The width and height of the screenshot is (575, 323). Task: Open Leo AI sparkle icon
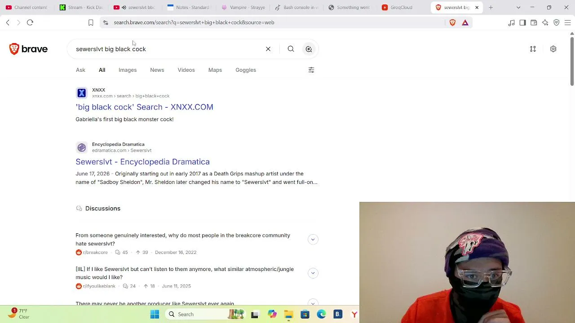pos(545,22)
